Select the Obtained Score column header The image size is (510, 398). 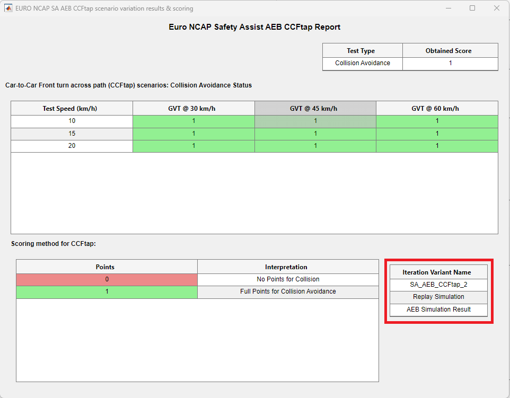pyautogui.click(x=450, y=51)
